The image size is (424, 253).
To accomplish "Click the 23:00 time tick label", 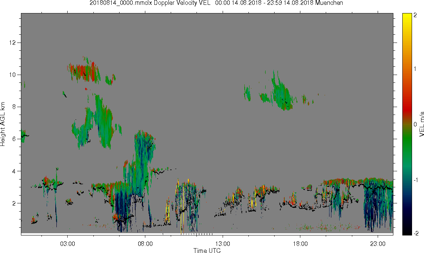I will [378, 244].
